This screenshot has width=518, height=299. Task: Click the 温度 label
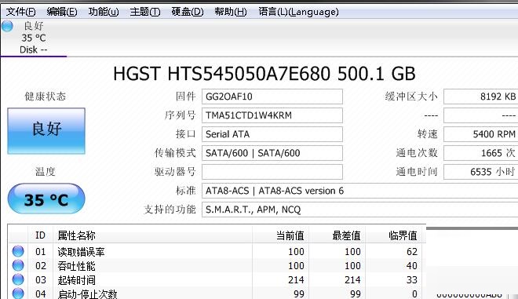click(46, 171)
